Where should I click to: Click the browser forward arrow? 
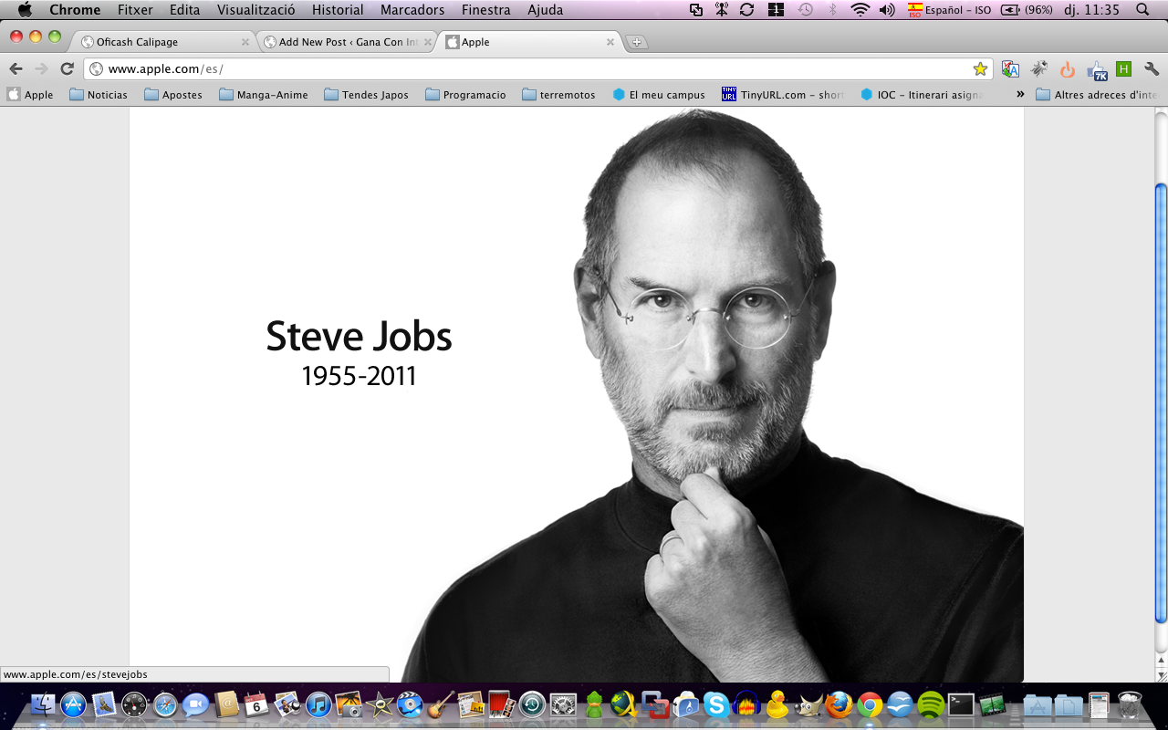click(41, 68)
